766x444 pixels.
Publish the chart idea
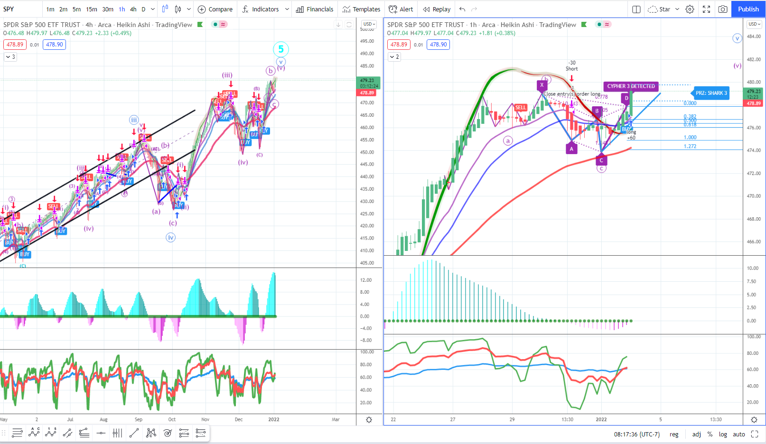748,9
